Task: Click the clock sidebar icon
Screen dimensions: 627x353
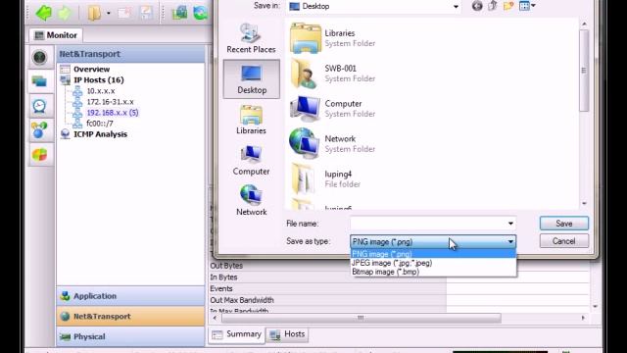Action: point(39,106)
